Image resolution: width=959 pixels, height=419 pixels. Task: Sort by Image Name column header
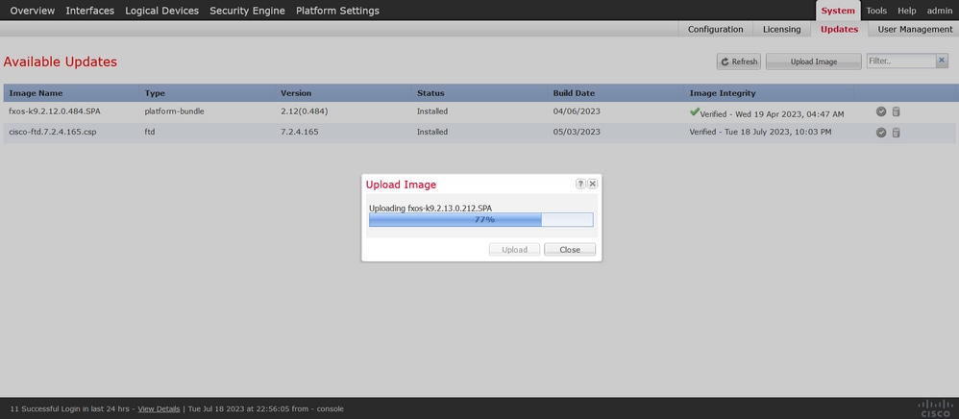(36, 93)
